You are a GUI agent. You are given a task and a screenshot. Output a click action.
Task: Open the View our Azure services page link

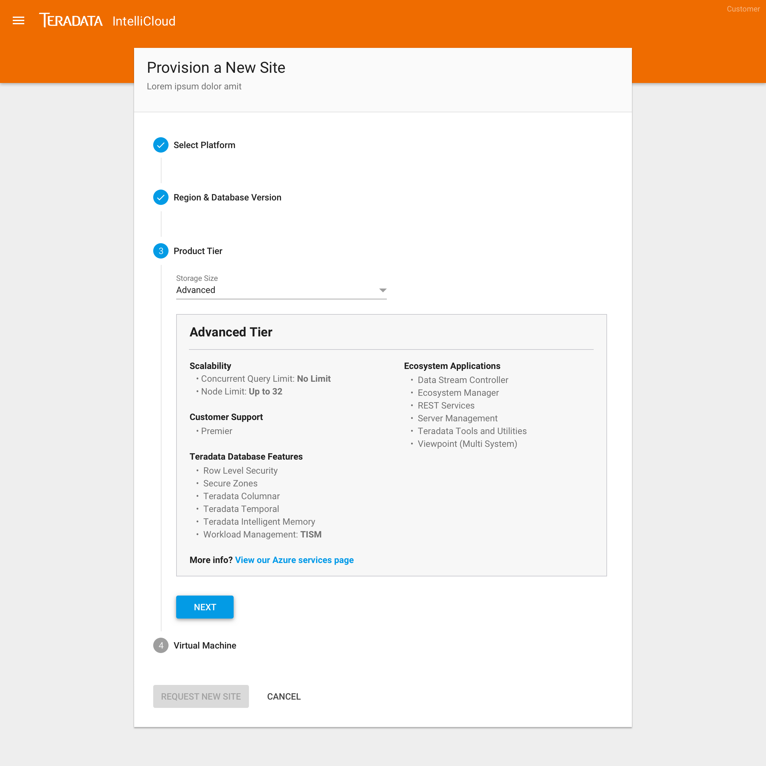pyautogui.click(x=294, y=560)
